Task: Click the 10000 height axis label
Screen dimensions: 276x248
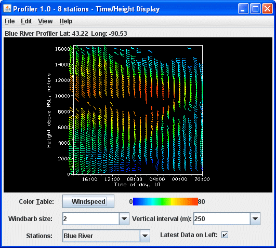Action: coord(63,96)
